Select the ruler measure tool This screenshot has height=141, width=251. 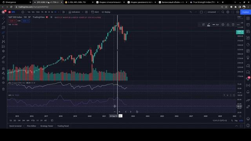(x=4, y=58)
